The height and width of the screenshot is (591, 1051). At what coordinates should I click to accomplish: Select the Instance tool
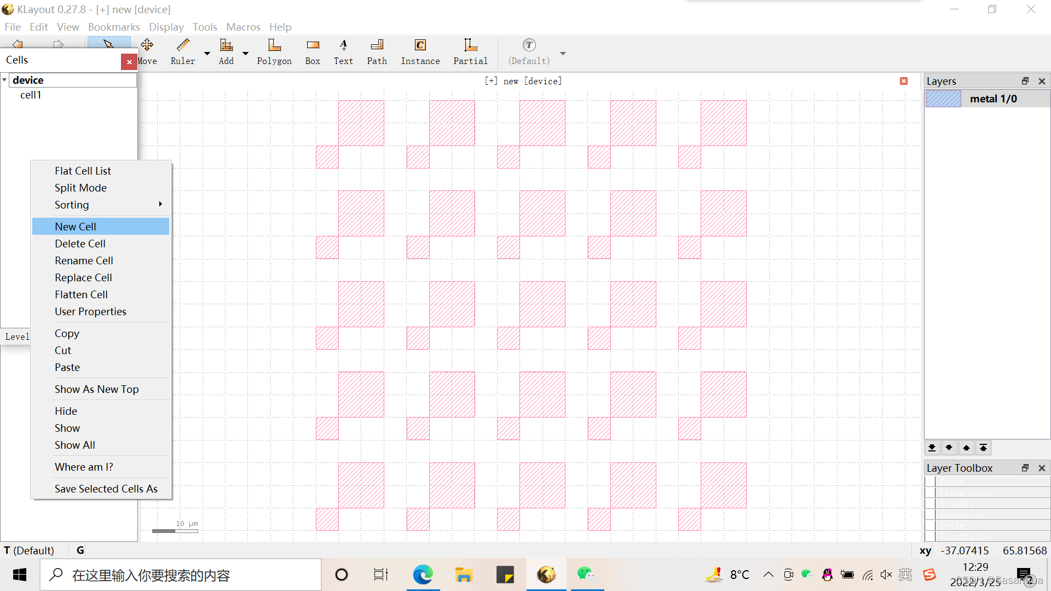420,52
